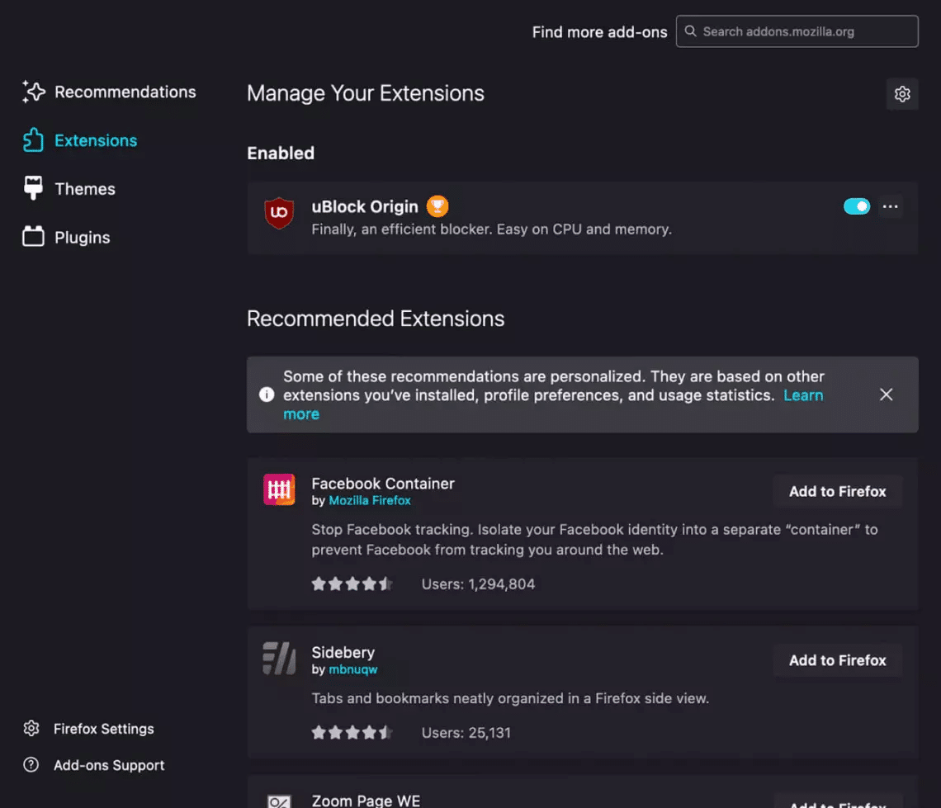941x808 pixels.
Task: Click the Themes paintbrush icon
Action: coord(33,188)
